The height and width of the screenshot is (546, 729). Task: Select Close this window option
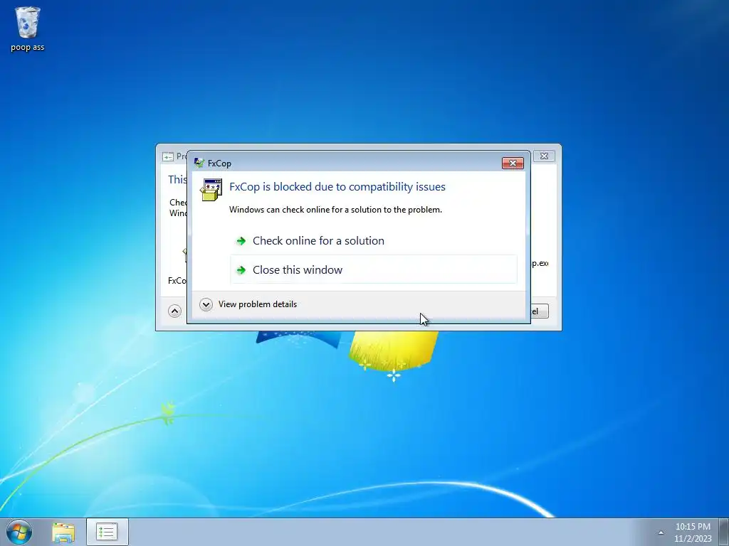373,269
